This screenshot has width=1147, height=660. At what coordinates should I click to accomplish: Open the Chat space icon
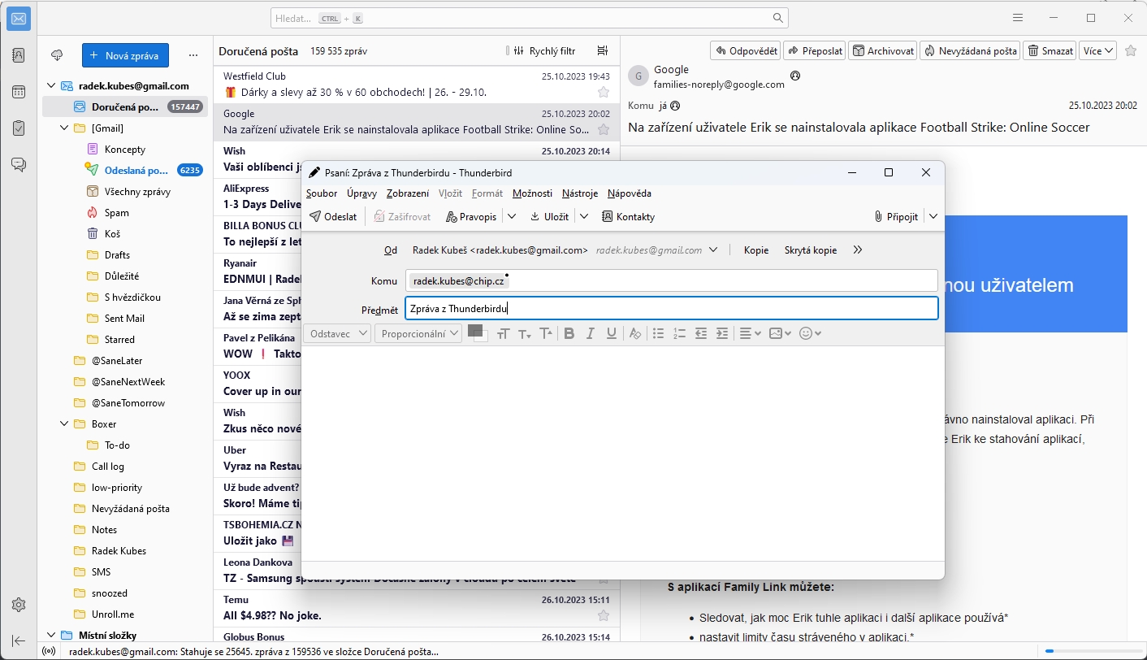pos(18,165)
